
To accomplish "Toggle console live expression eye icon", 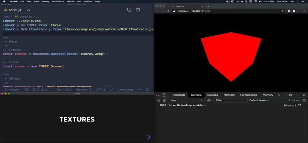I will (209, 100).
